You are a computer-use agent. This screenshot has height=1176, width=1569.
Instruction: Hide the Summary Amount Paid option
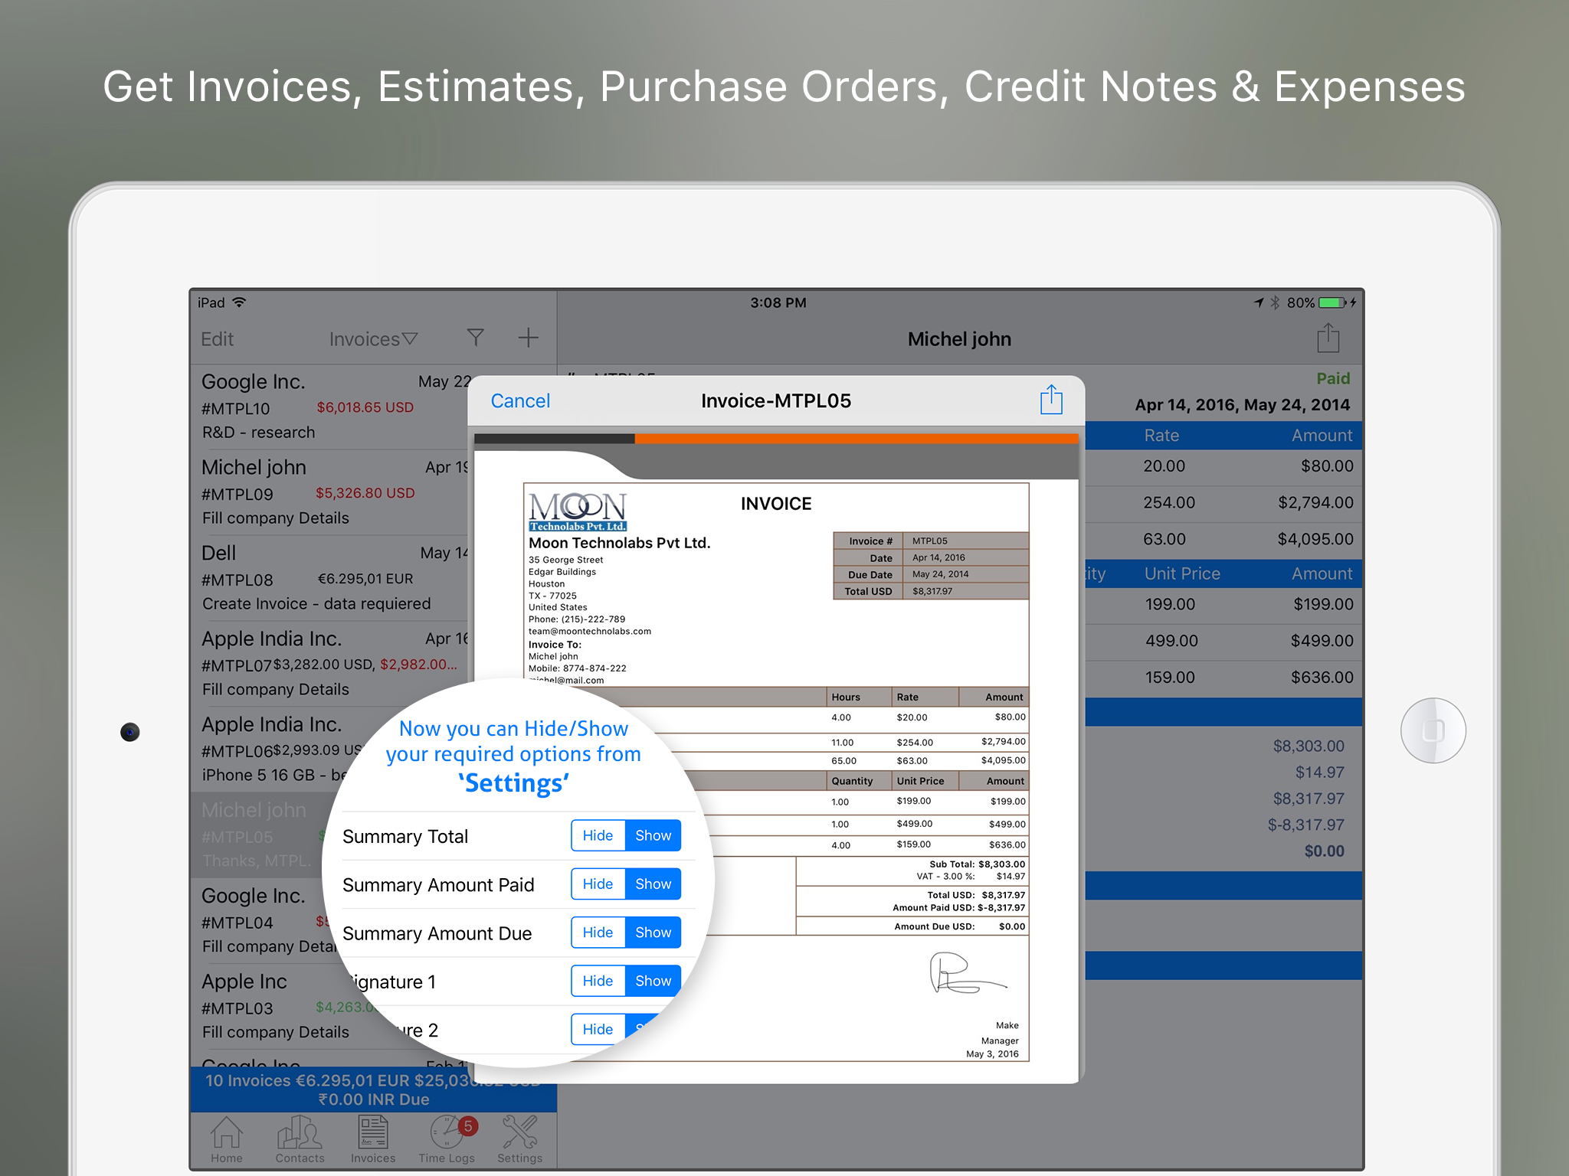(x=598, y=884)
